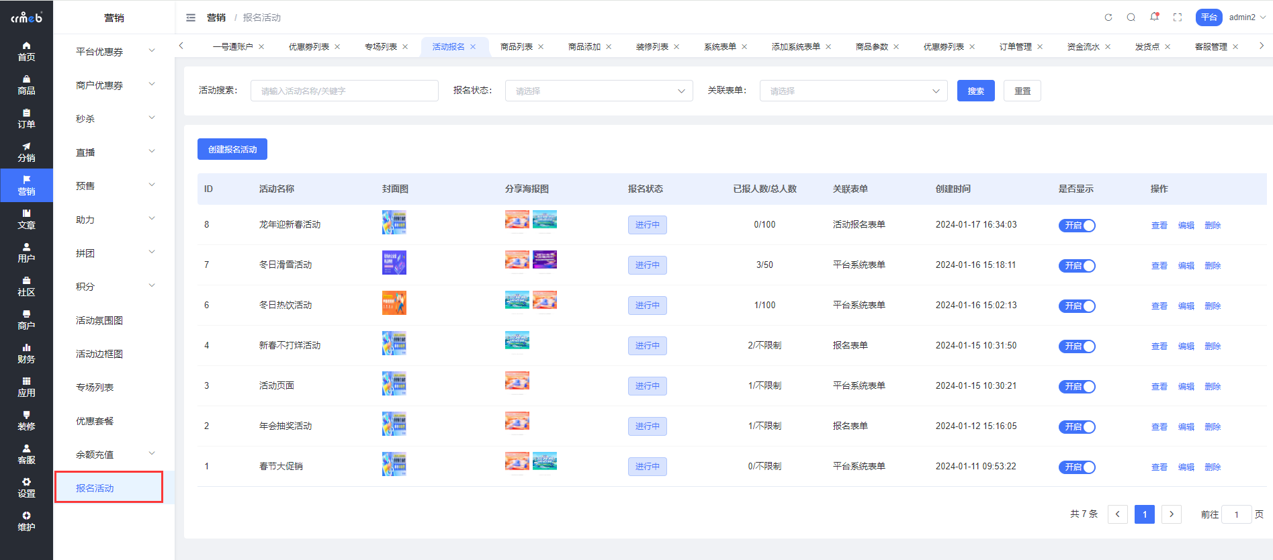The width and height of the screenshot is (1273, 560).
Task: Toggle display switch for 活动页面
Action: tap(1077, 387)
